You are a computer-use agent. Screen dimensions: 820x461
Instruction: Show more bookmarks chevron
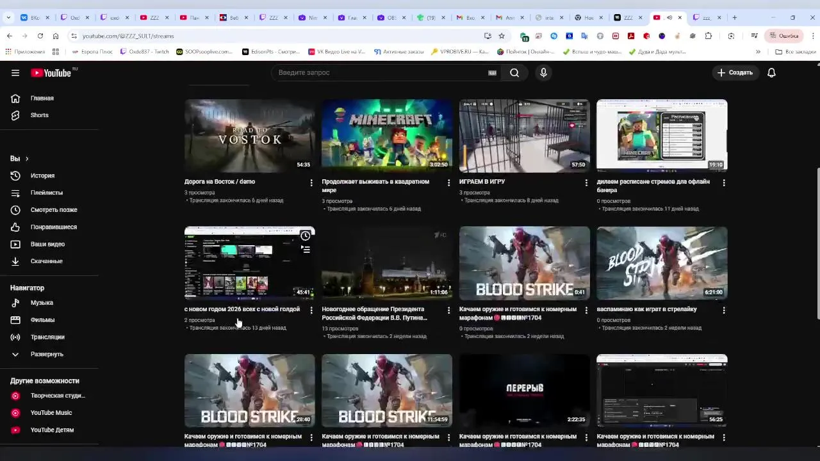coord(758,52)
